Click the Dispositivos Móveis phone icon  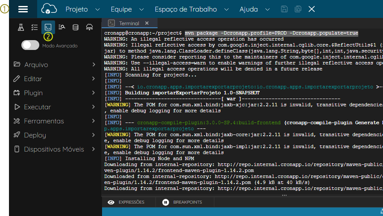[17, 149]
